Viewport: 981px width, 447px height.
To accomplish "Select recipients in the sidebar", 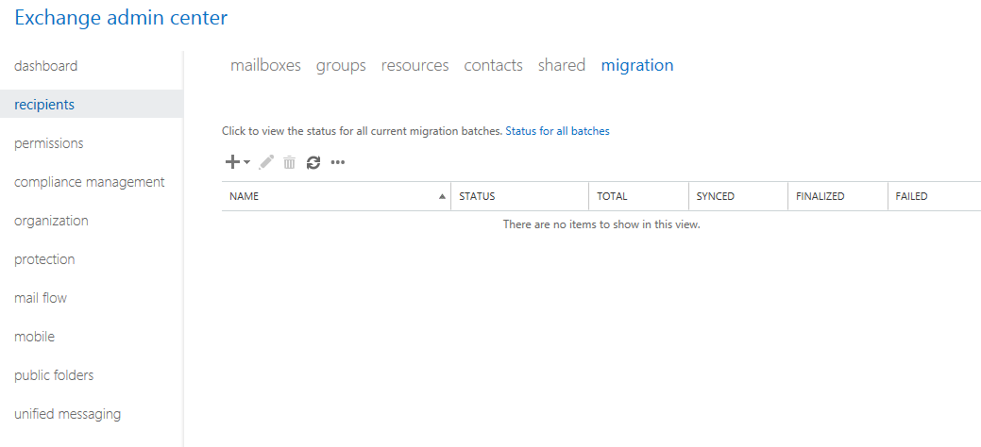I will coord(92,105).
